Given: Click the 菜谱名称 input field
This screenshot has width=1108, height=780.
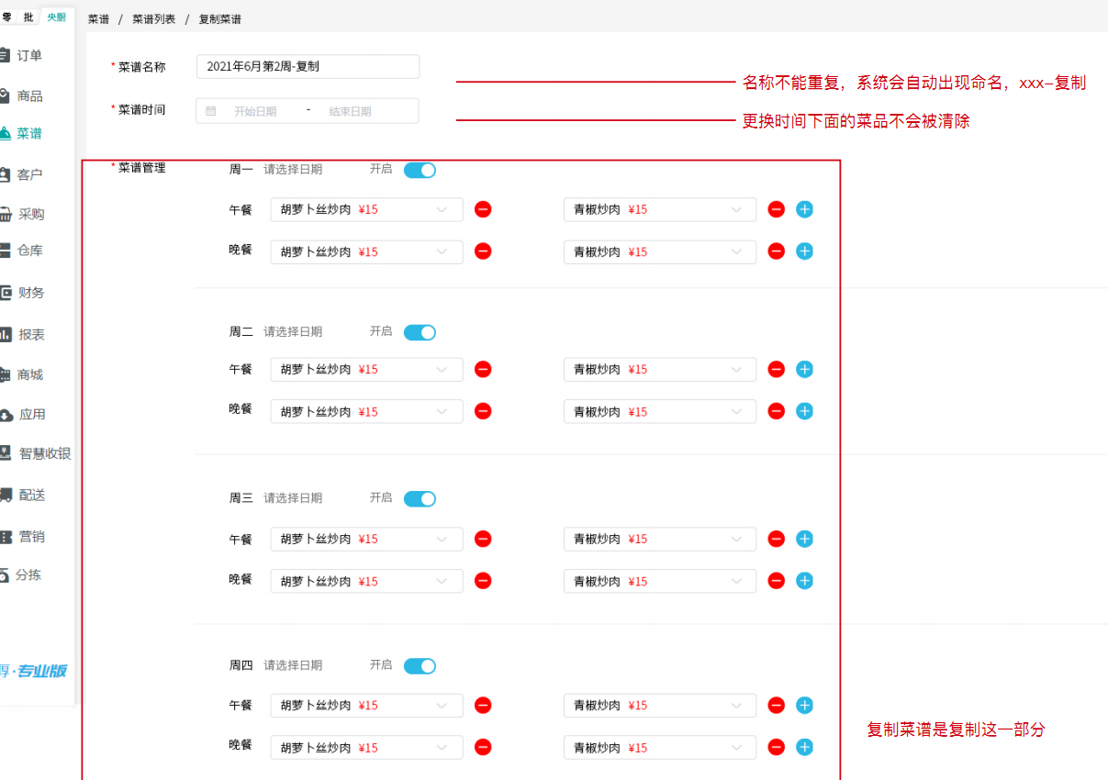Looking at the screenshot, I should point(308,67).
